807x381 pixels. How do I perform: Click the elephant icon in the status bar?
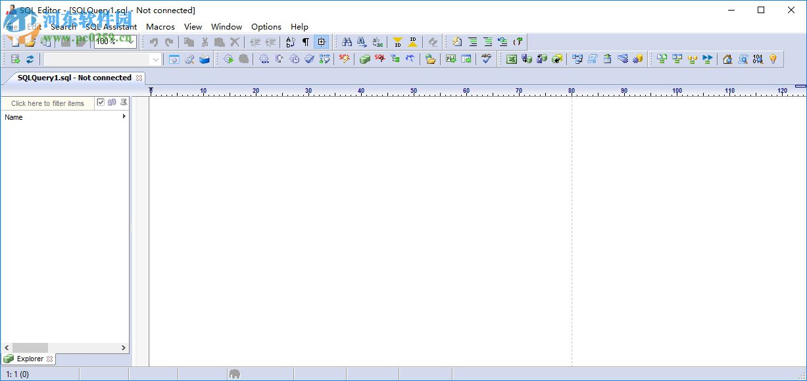[235, 373]
